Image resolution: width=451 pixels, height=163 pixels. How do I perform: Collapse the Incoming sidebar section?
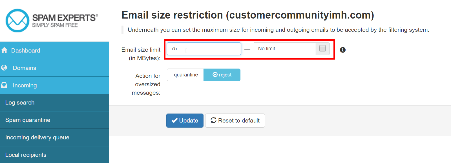[25, 85]
